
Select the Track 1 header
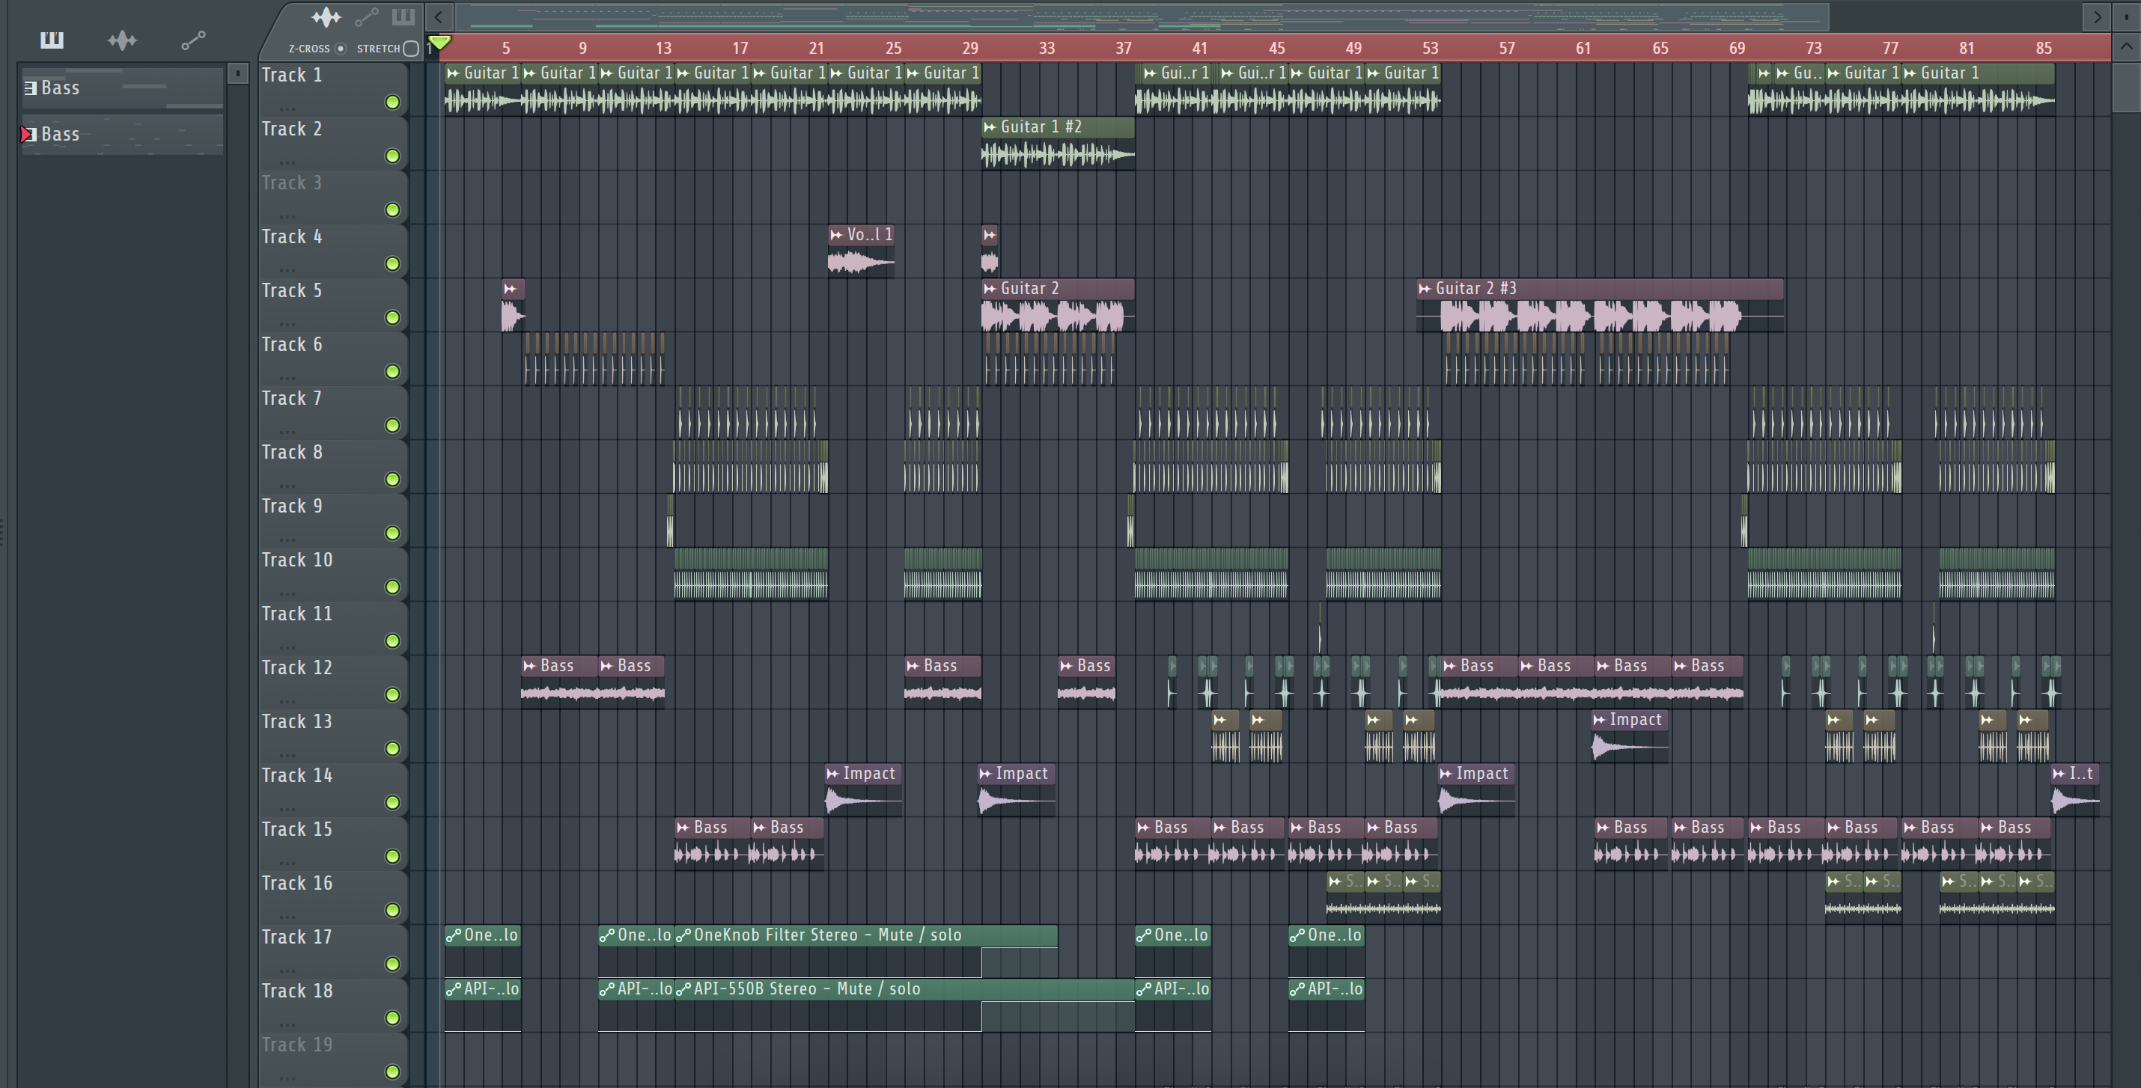pos(332,89)
